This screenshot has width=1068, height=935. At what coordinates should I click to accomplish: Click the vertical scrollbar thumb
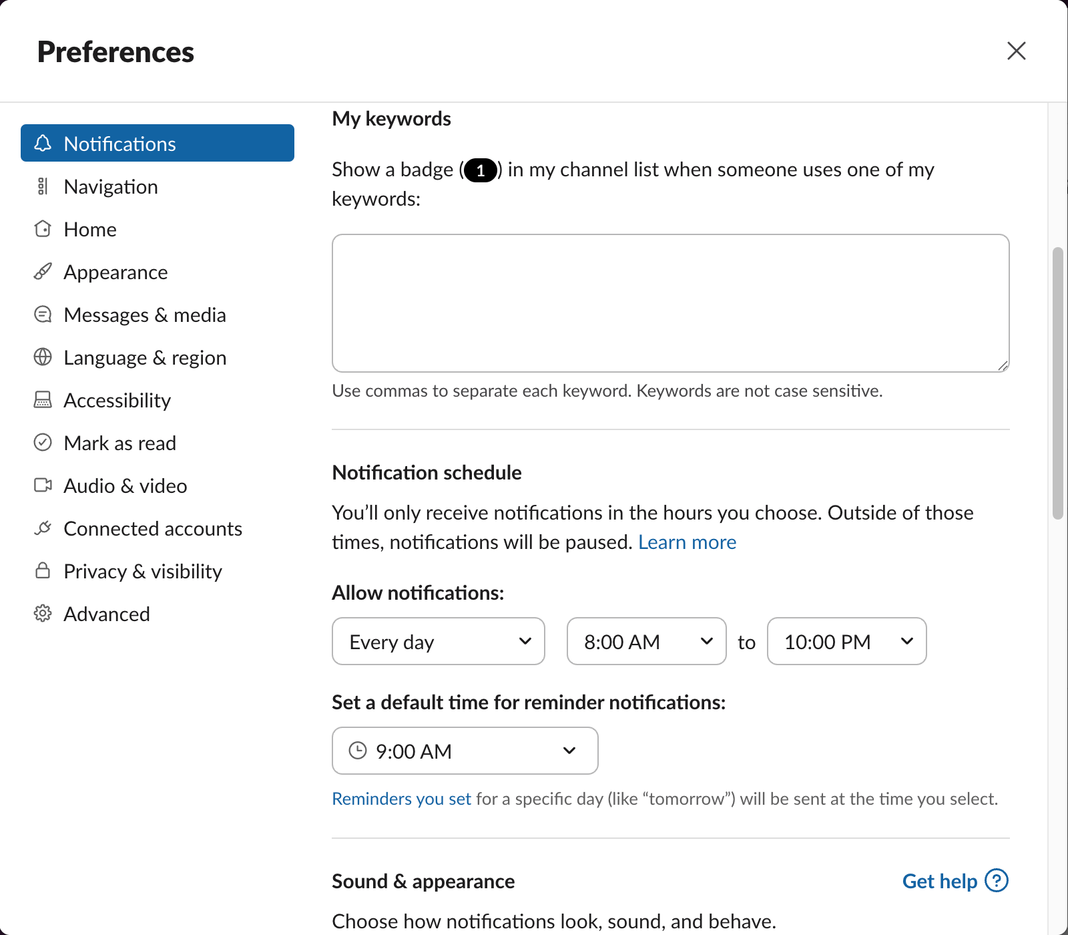(x=1057, y=383)
